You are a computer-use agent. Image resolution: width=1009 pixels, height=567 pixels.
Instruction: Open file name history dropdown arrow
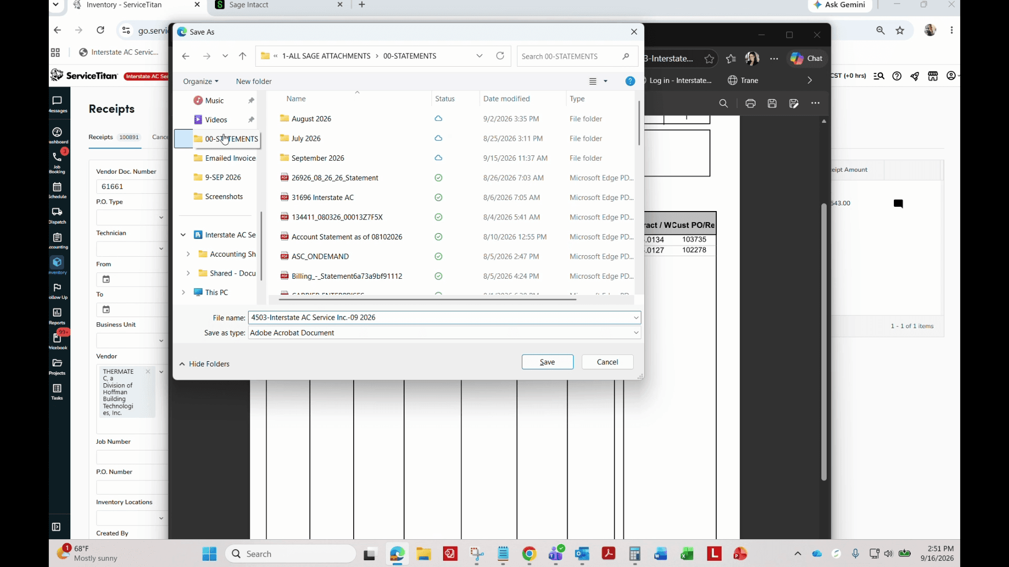click(x=636, y=318)
